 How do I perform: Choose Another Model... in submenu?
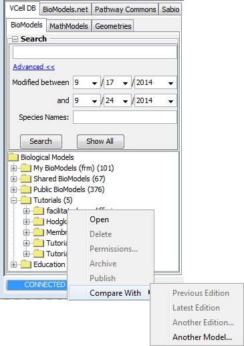197,337
